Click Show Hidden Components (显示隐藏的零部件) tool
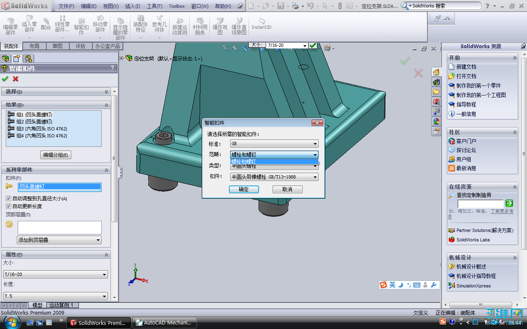This screenshot has width=527, height=329. 120,28
